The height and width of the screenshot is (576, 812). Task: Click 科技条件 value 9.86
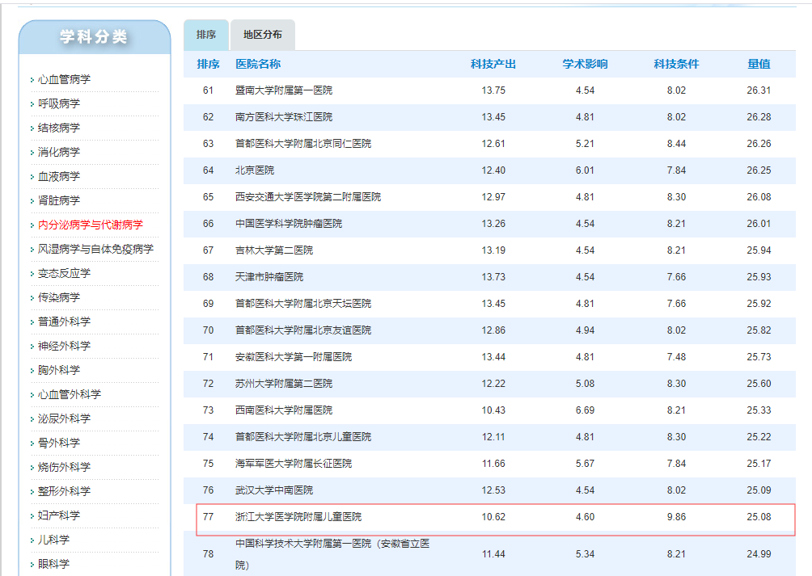click(676, 516)
